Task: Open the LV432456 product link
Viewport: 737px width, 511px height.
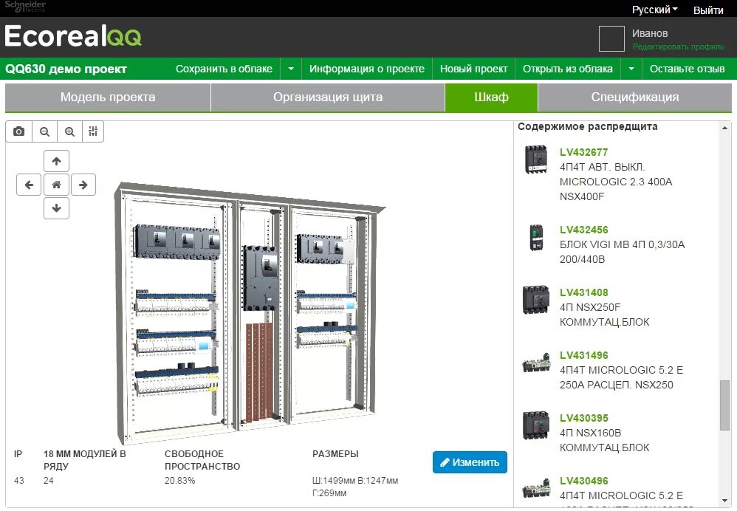Action: click(x=584, y=230)
